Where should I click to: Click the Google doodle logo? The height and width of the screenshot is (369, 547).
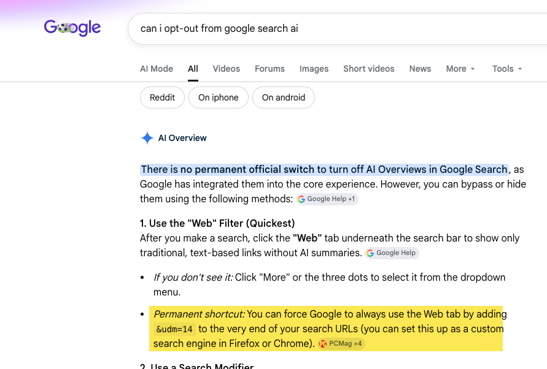pos(72,28)
